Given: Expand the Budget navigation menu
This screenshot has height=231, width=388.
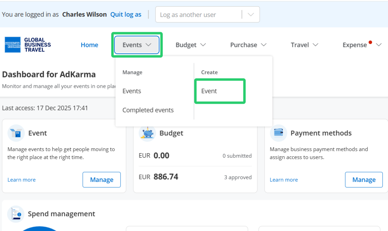Looking at the screenshot, I should (190, 45).
